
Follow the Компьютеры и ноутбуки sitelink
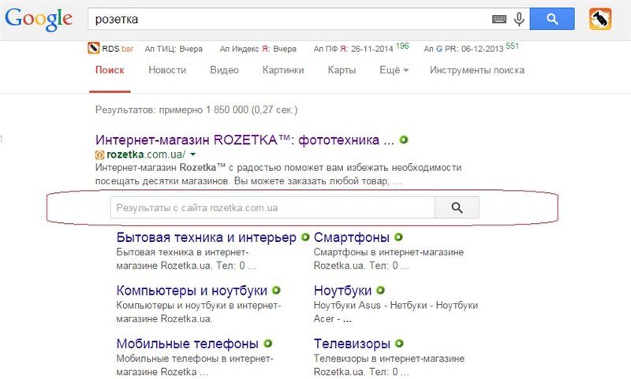point(192,290)
